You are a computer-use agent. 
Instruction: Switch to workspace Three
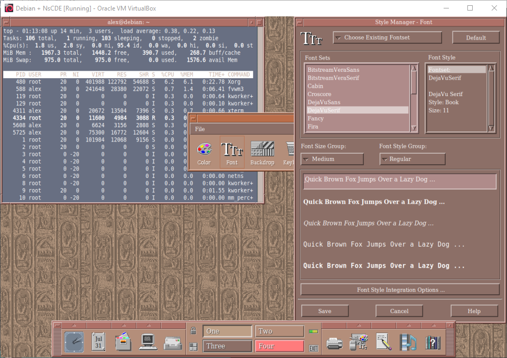point(227,346)
